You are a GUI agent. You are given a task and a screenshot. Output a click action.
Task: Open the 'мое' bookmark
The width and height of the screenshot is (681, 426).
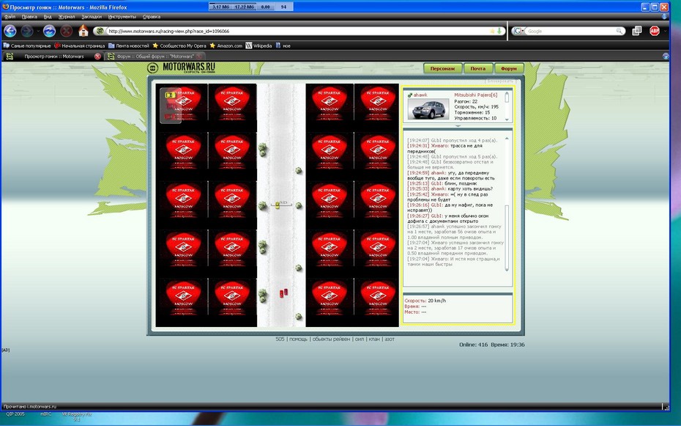(x=283, y=45)
